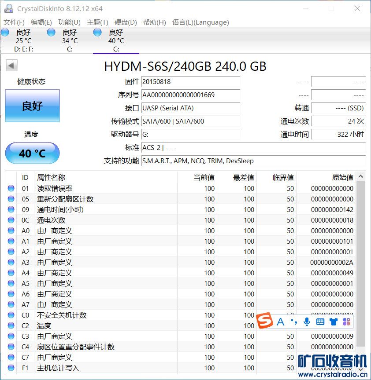Open the 功能(U) menu
Viewport: 371px width, 380px height.
click(x=69, y=22)
